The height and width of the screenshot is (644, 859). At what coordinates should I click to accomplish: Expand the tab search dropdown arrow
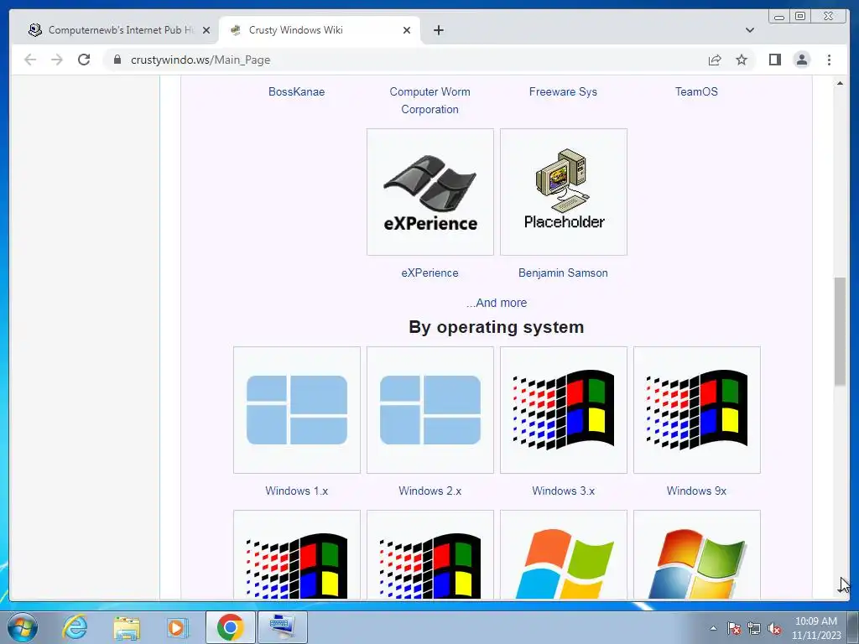tap(750, 30)
